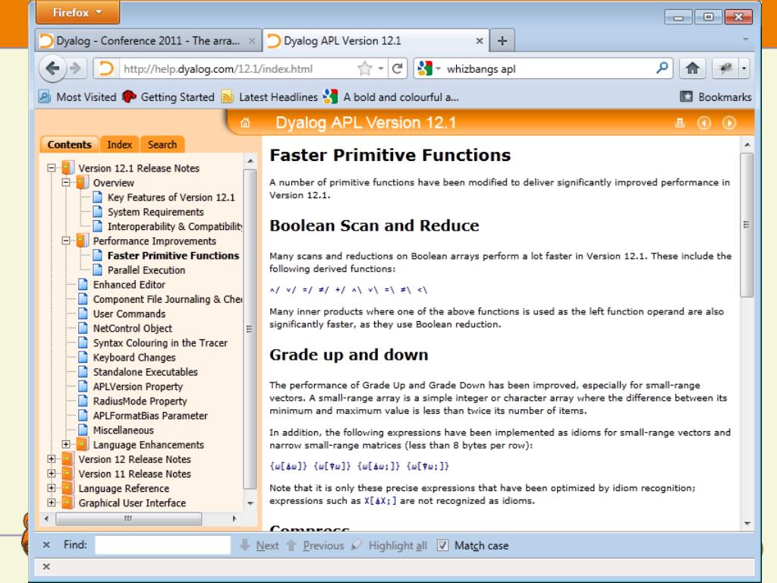Click into the Find text field
This screenshot has width=777, height=583.
(163, 545)
